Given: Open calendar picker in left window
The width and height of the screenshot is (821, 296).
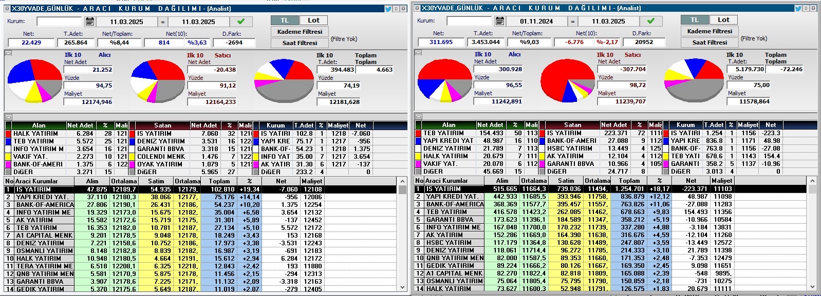Looking at the screenshot, I should [90, 22].
